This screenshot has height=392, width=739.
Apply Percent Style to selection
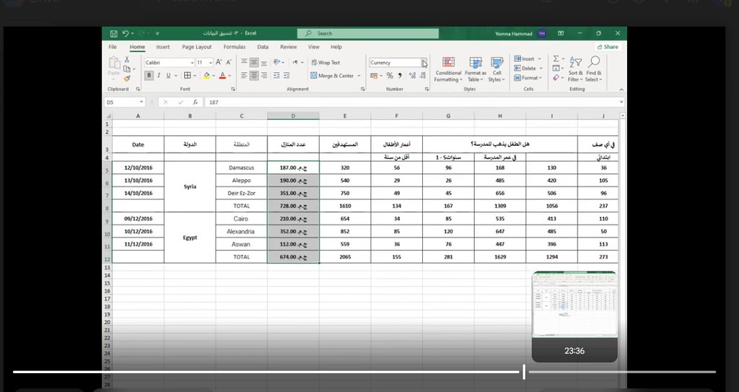coord(390,75)
